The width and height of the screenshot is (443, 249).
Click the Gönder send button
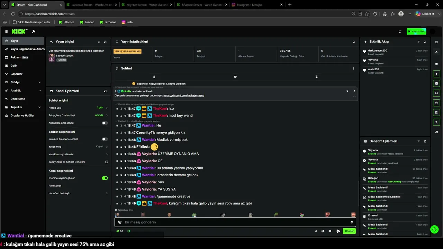coord(349,231)
